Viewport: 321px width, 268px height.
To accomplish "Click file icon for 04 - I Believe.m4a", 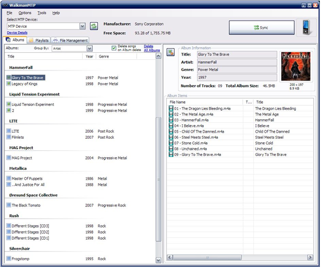I will [170, 125].
